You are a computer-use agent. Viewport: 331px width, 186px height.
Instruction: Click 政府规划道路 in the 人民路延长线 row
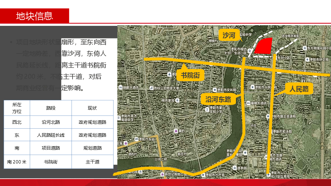(92, 135)
